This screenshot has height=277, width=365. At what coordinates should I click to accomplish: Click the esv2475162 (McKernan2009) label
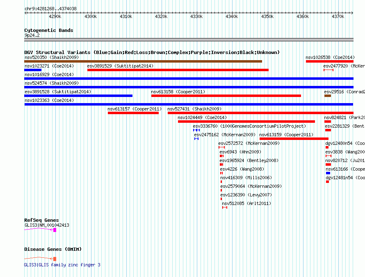click(x=225, y=135)
